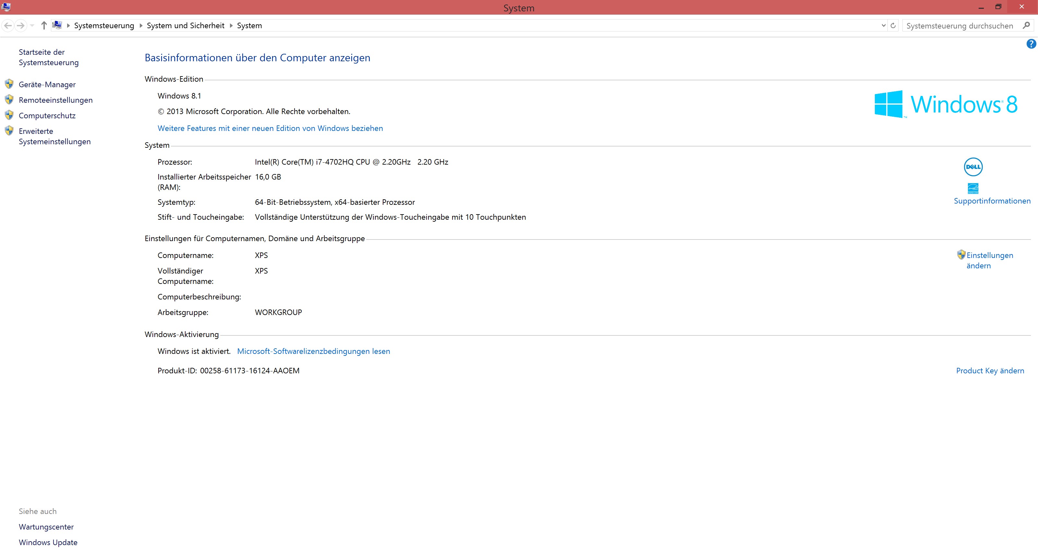Click Product Key ändern link

pyautogui.click(x=990, y=370)
